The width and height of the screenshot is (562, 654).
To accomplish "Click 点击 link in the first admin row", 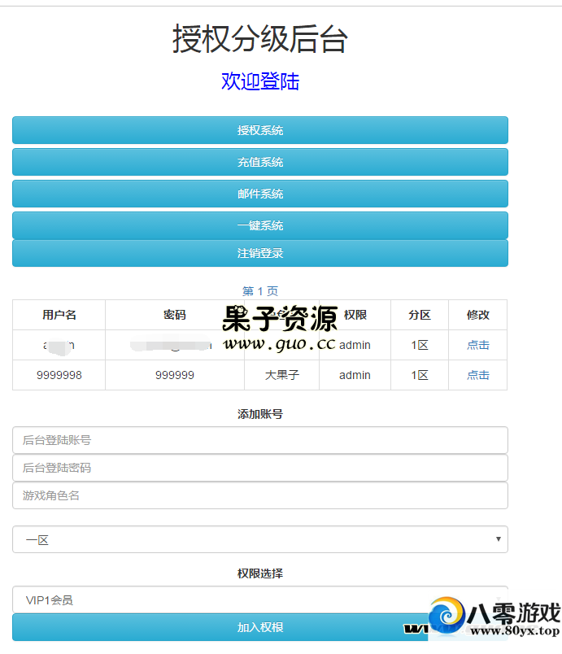I will [477, 345].
